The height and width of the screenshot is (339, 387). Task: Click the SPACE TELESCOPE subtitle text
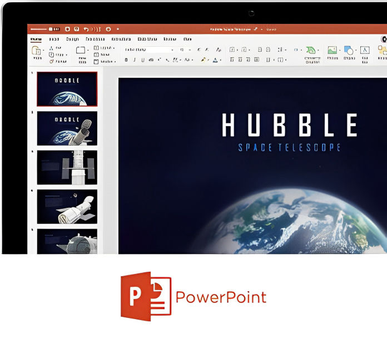pyautogui.click(x=289, y=147)
